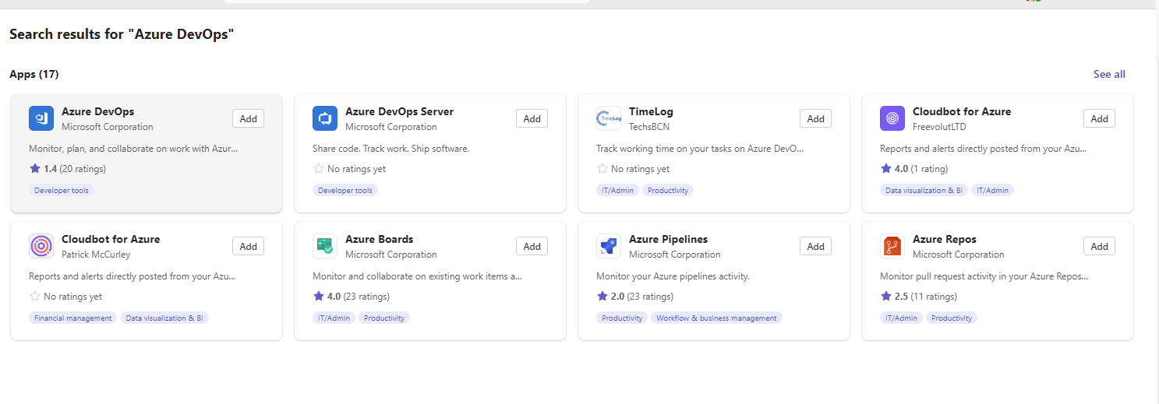Screen dimensions: 1159x404
Task: Click the Azure DevOps Server app icon
Action: tap(325, 118)
